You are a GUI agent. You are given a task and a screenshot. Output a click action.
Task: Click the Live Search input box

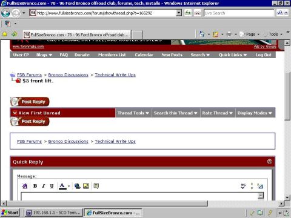coord(239,13)
